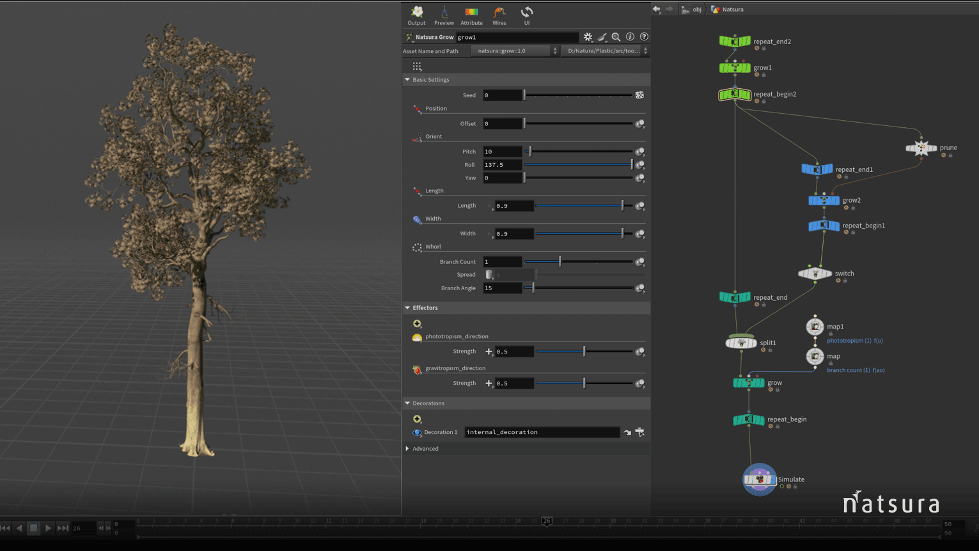
Task: Toggle the Spread parameter lock
Action: click(x=488, y=274)
